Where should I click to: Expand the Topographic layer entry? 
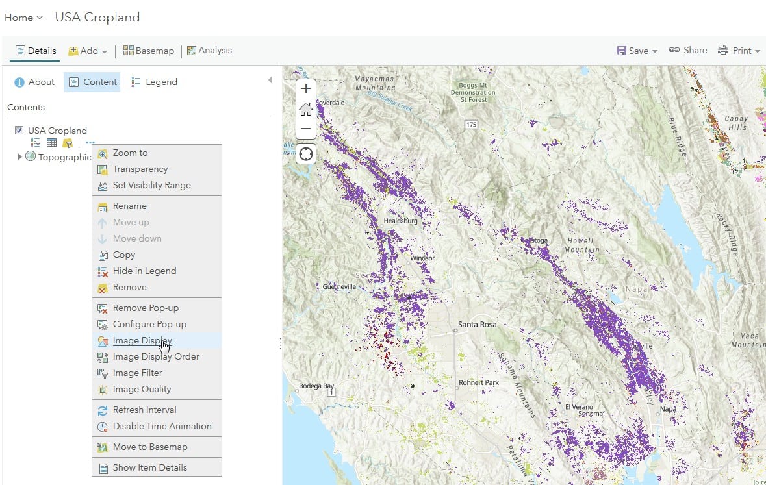pos(19,156)
